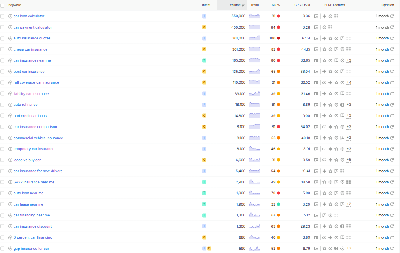Refresh metrics for 'liability car insurance' row
This screenshot has width=400, height=253.
[392, 94]
